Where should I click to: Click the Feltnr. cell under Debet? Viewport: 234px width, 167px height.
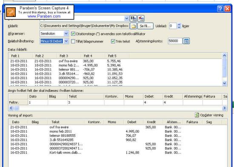(x=153, y=102)
